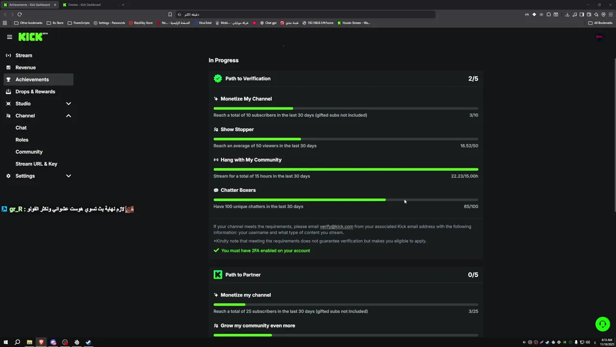
Task: Collapse the Channel sidebar section
Action: click(x=68, y=116)
